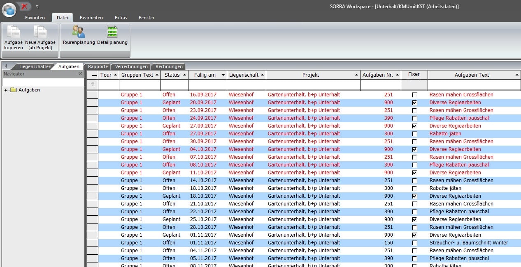Open the Extras ribbon tab
This screenshot has height=267, width=521.
tap(121, 18)
